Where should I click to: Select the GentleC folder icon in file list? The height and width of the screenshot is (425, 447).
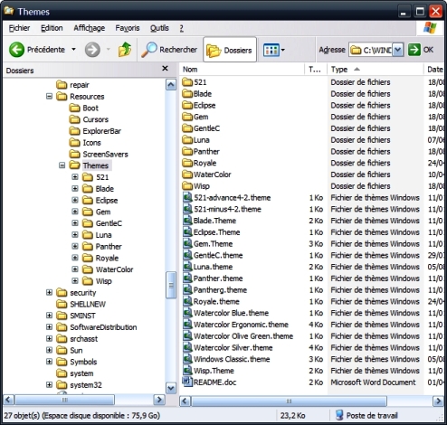click(187, 128)
